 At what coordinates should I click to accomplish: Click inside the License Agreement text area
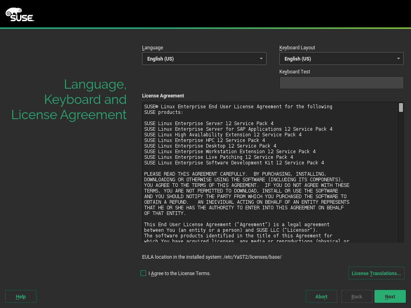coord(269,172)
